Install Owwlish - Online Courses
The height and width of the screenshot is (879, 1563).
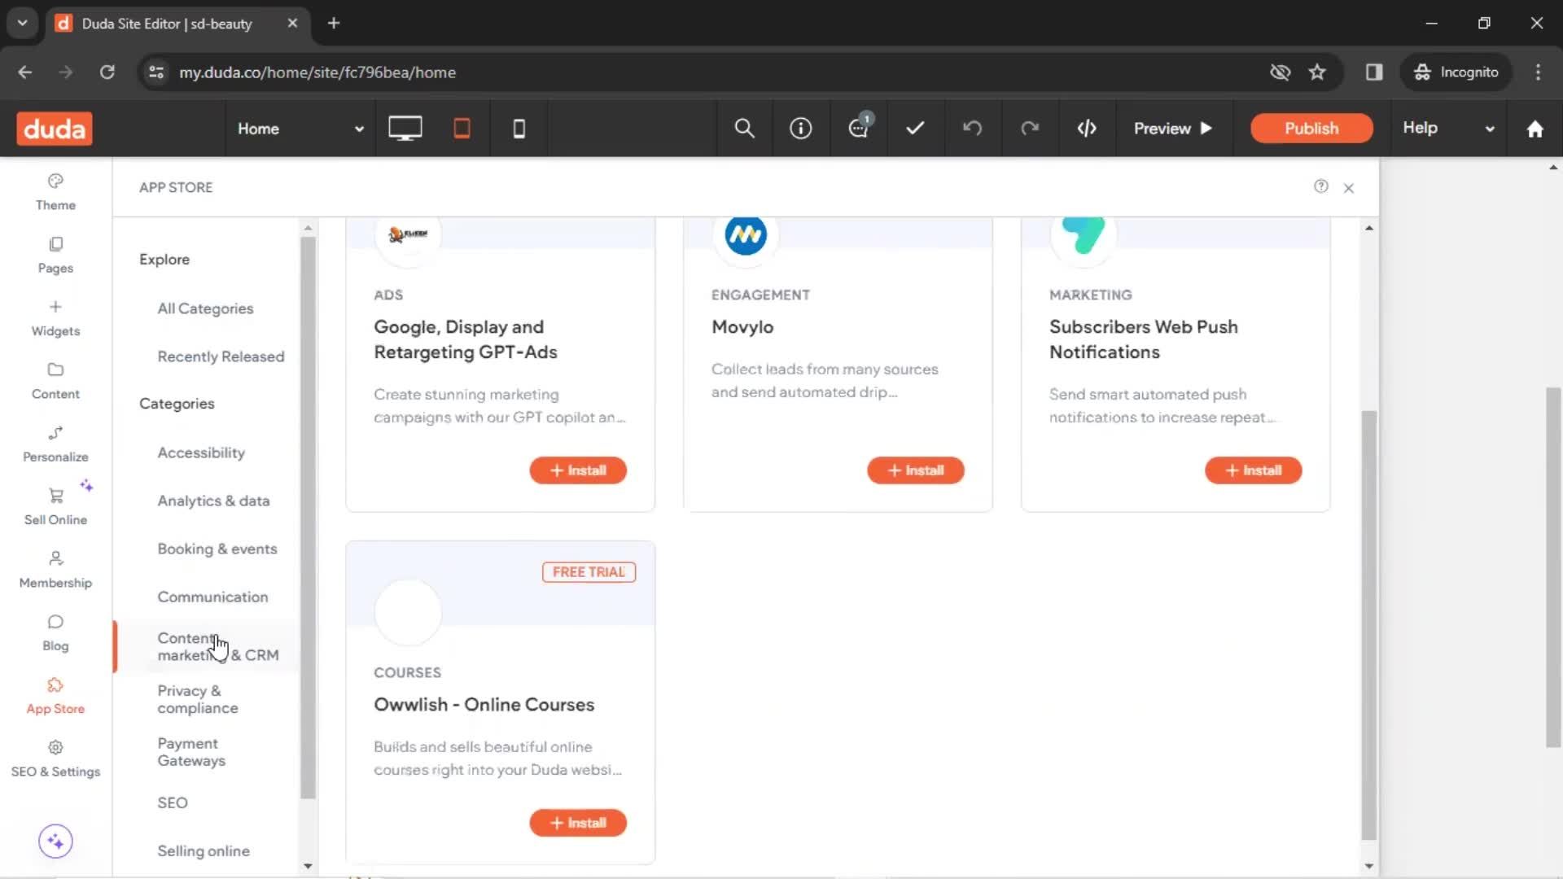click(578, 823)
